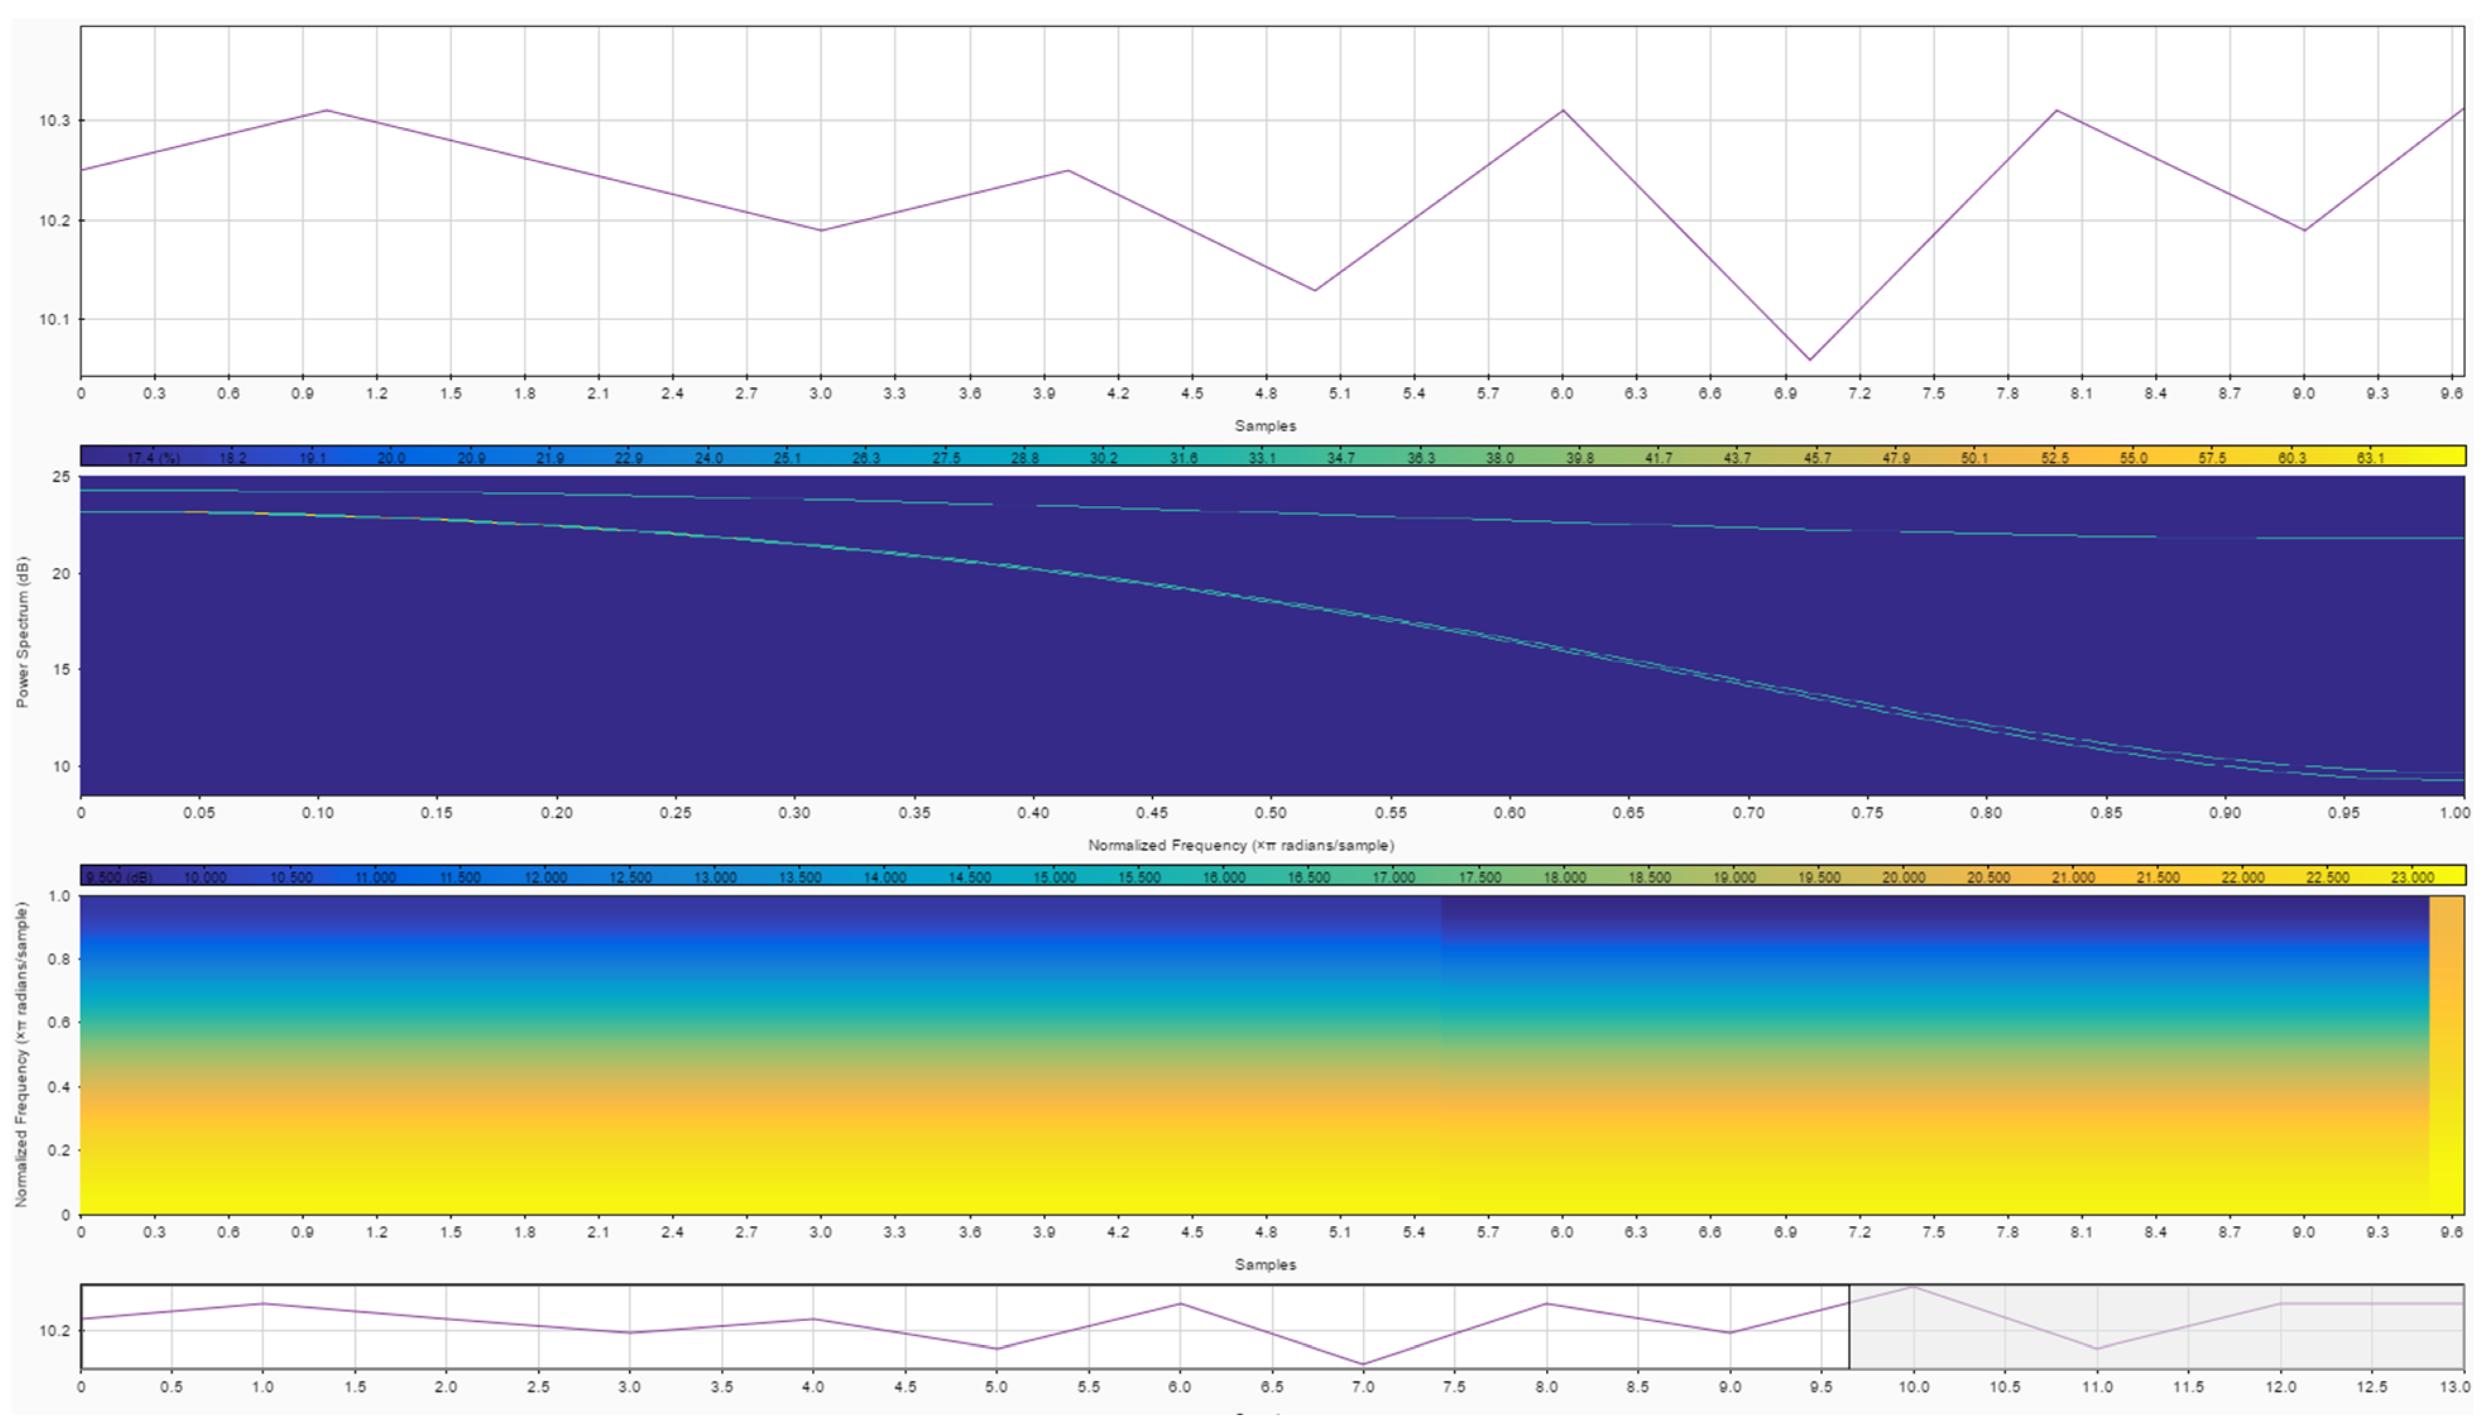The height and width of the screenshot is (1426, 2487).
Task: Click the gap in upper spectrum line
Action: [1015, 505]
